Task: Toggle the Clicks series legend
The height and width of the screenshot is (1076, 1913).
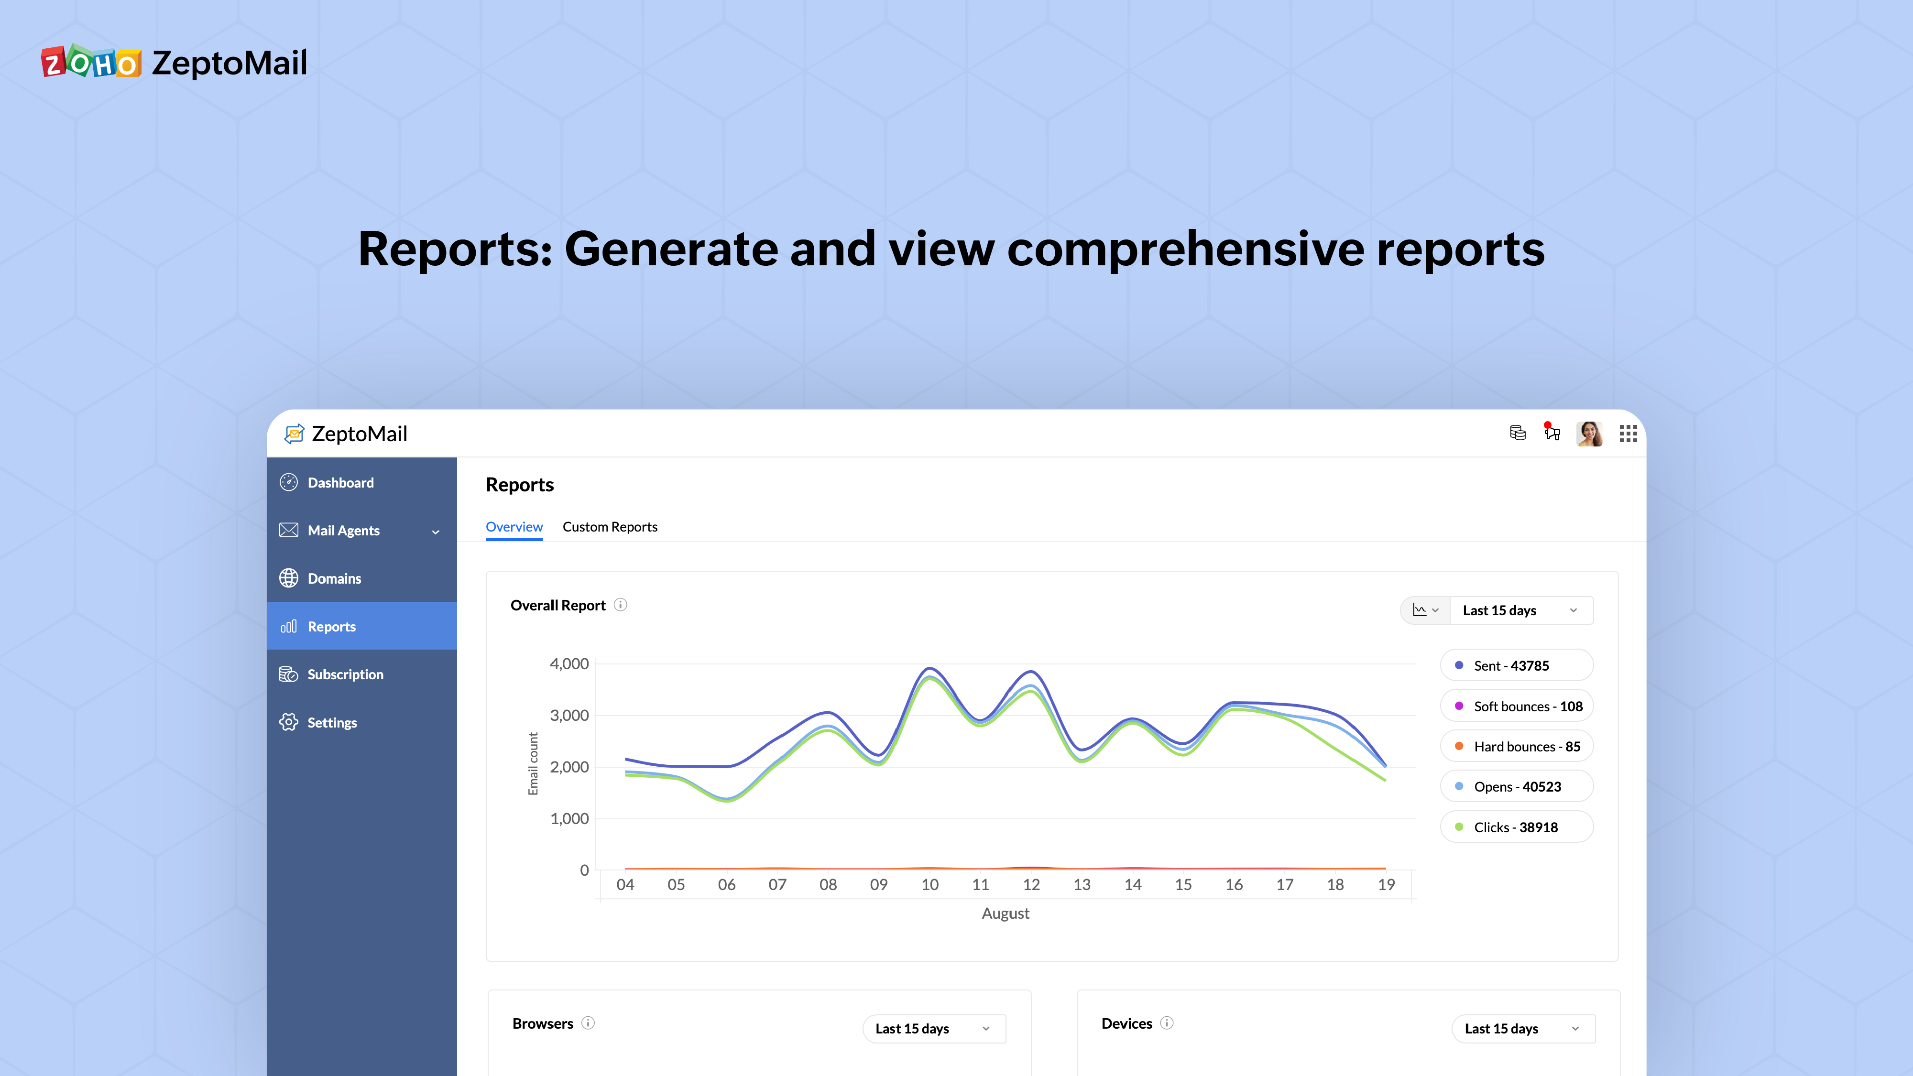Action: pos(1516,827)
